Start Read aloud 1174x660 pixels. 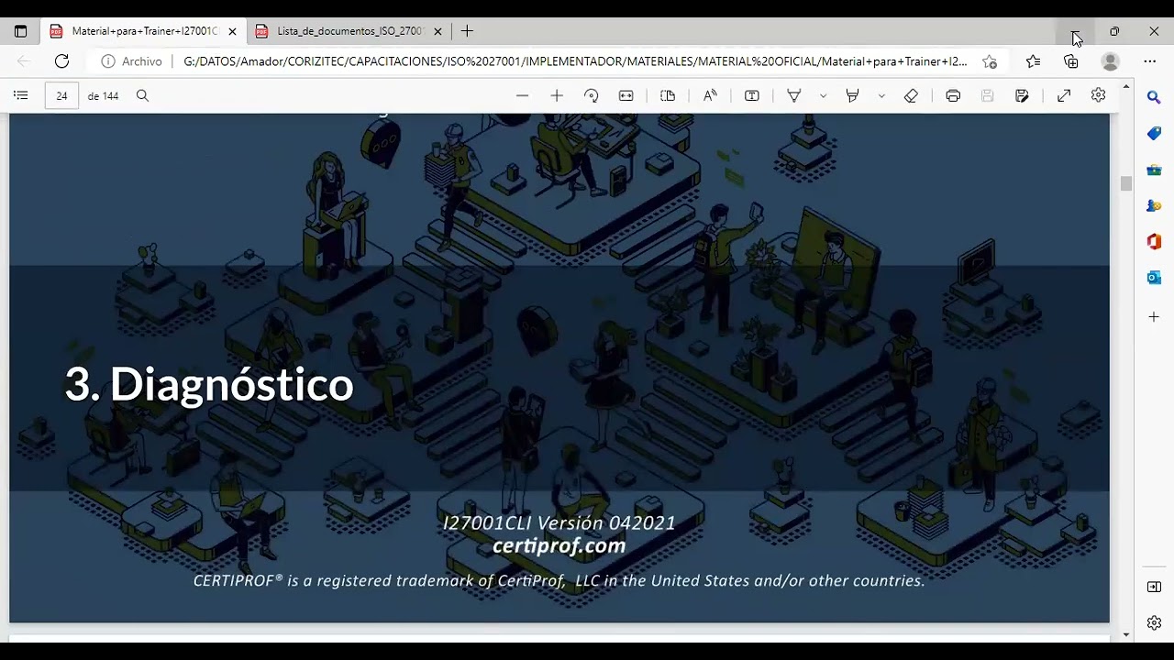pyautogui.click(x=710, y=95)
